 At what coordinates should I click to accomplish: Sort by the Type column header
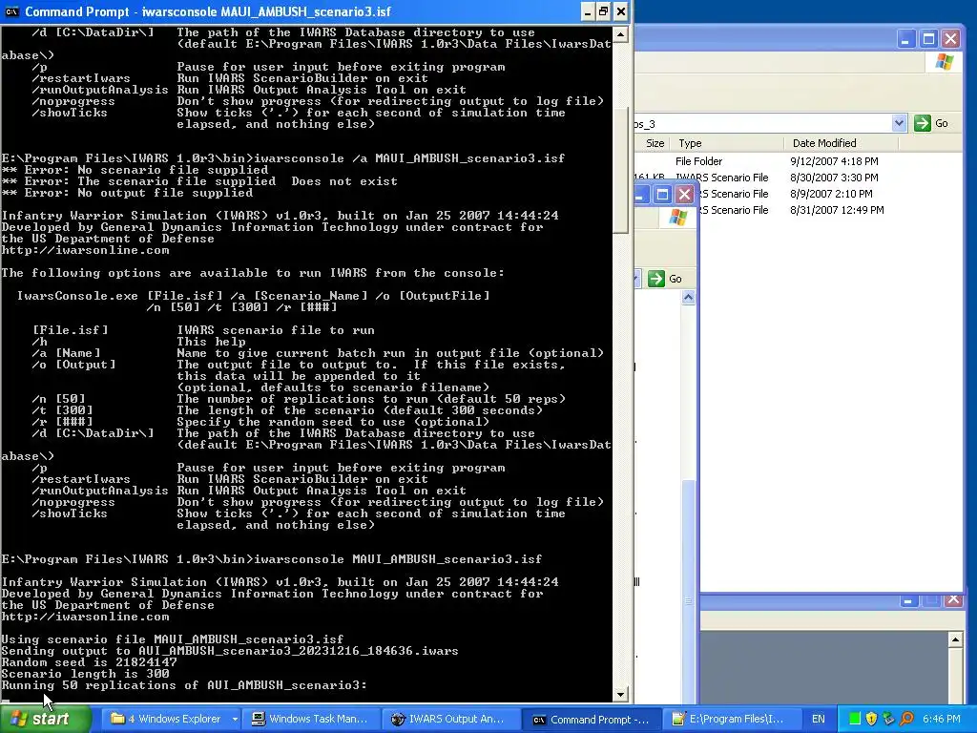pyautogui.click(x=726, y=143)
